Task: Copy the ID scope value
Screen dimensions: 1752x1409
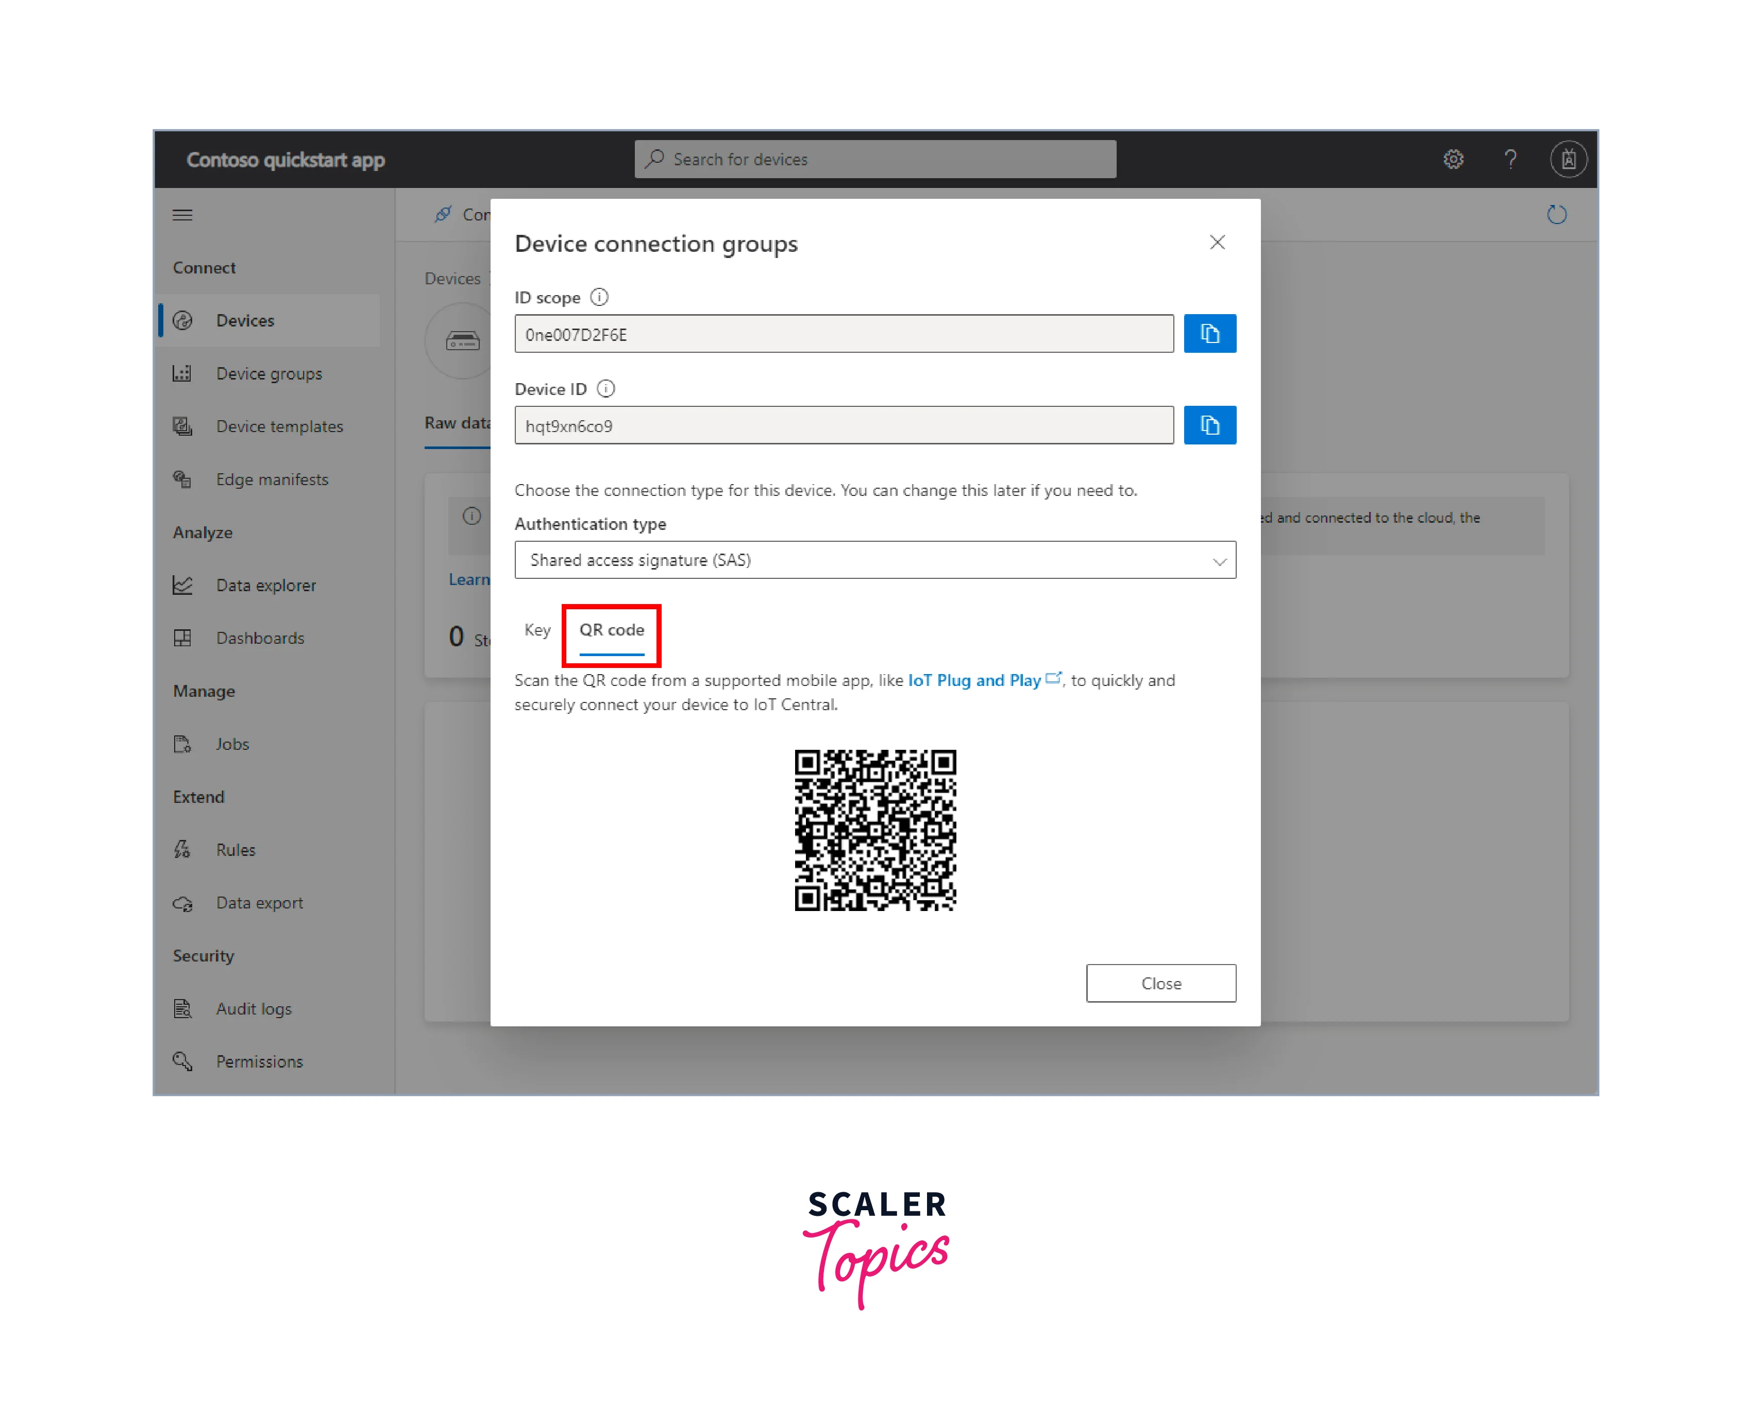Action: [x=1209, y=334]
